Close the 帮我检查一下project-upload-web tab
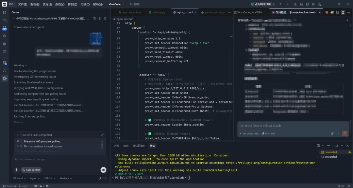353x188 pixels. pyautogui.click(x=320, y=13)
